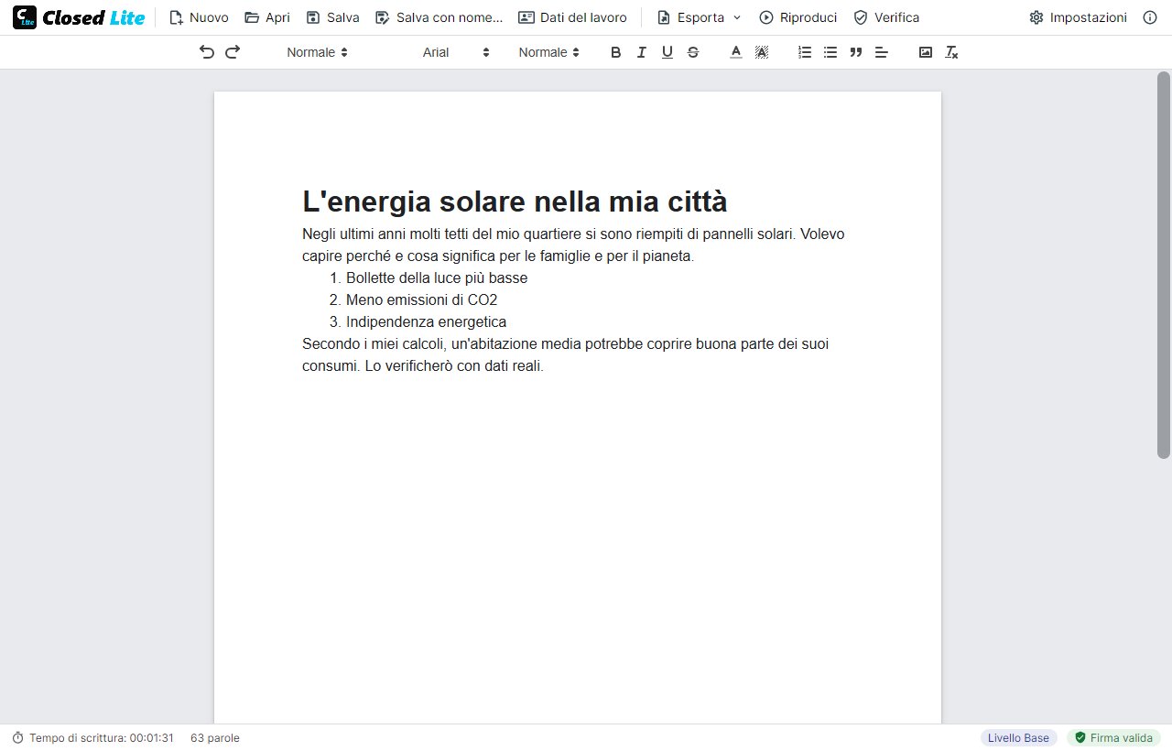Run Verifica on the document
This screenshot has height=751, width=1172.
885,17
